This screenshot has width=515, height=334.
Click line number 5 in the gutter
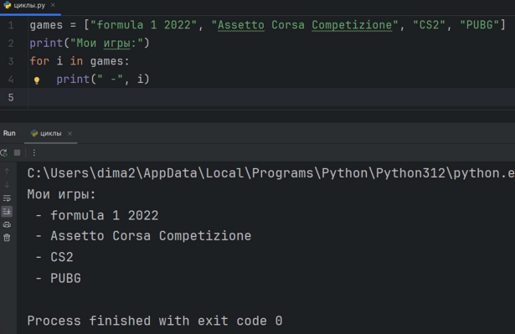[11, 98]
